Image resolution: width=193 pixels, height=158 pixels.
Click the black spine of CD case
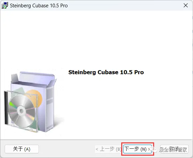pos(6,107)
